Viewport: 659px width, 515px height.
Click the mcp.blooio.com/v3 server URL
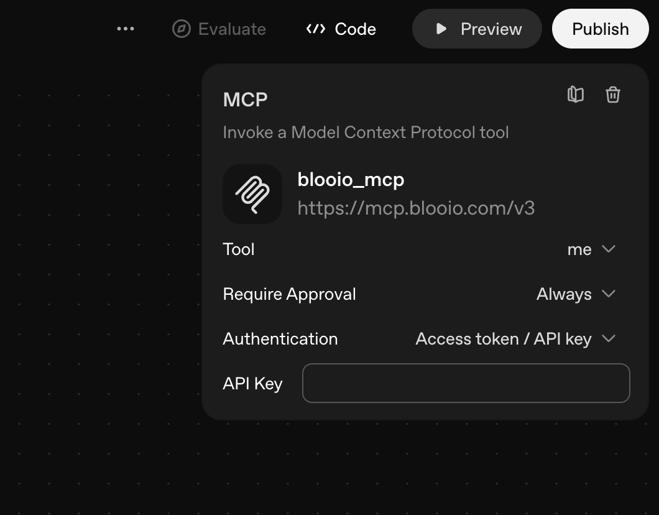tap(416, 208)
